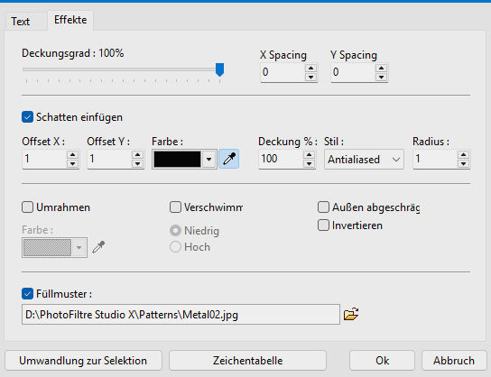Click the disabled Umrahmen eyedropper icon
Image resolution: width=491 pixels, height=377 pixels.
click(98, 247)
